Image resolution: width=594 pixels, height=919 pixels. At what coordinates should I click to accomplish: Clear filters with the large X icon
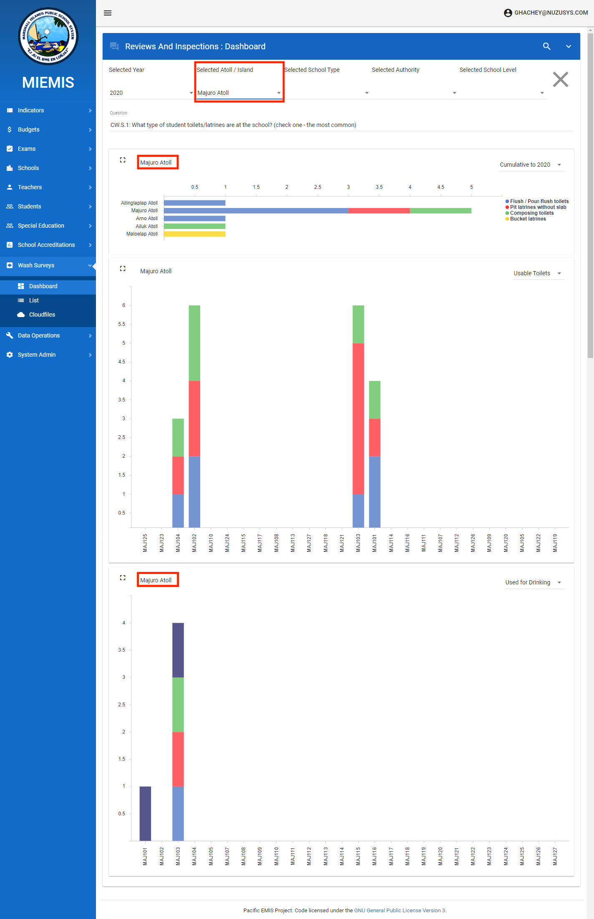tap(560, 79)
